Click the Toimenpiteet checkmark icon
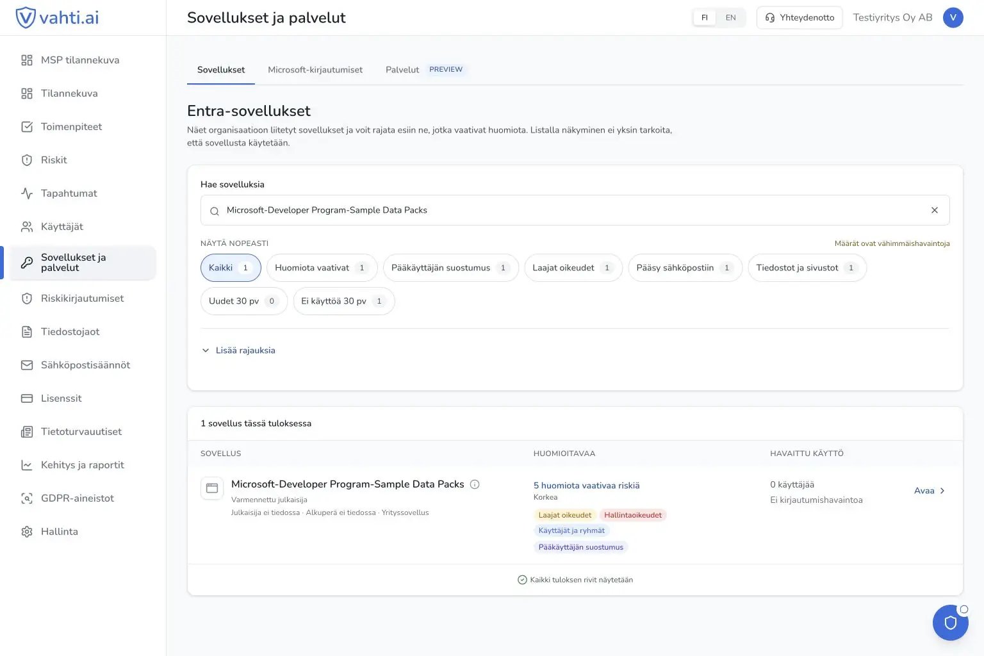Screen dimensions: 984x656 pyautogui.click(x=27, y=127)
